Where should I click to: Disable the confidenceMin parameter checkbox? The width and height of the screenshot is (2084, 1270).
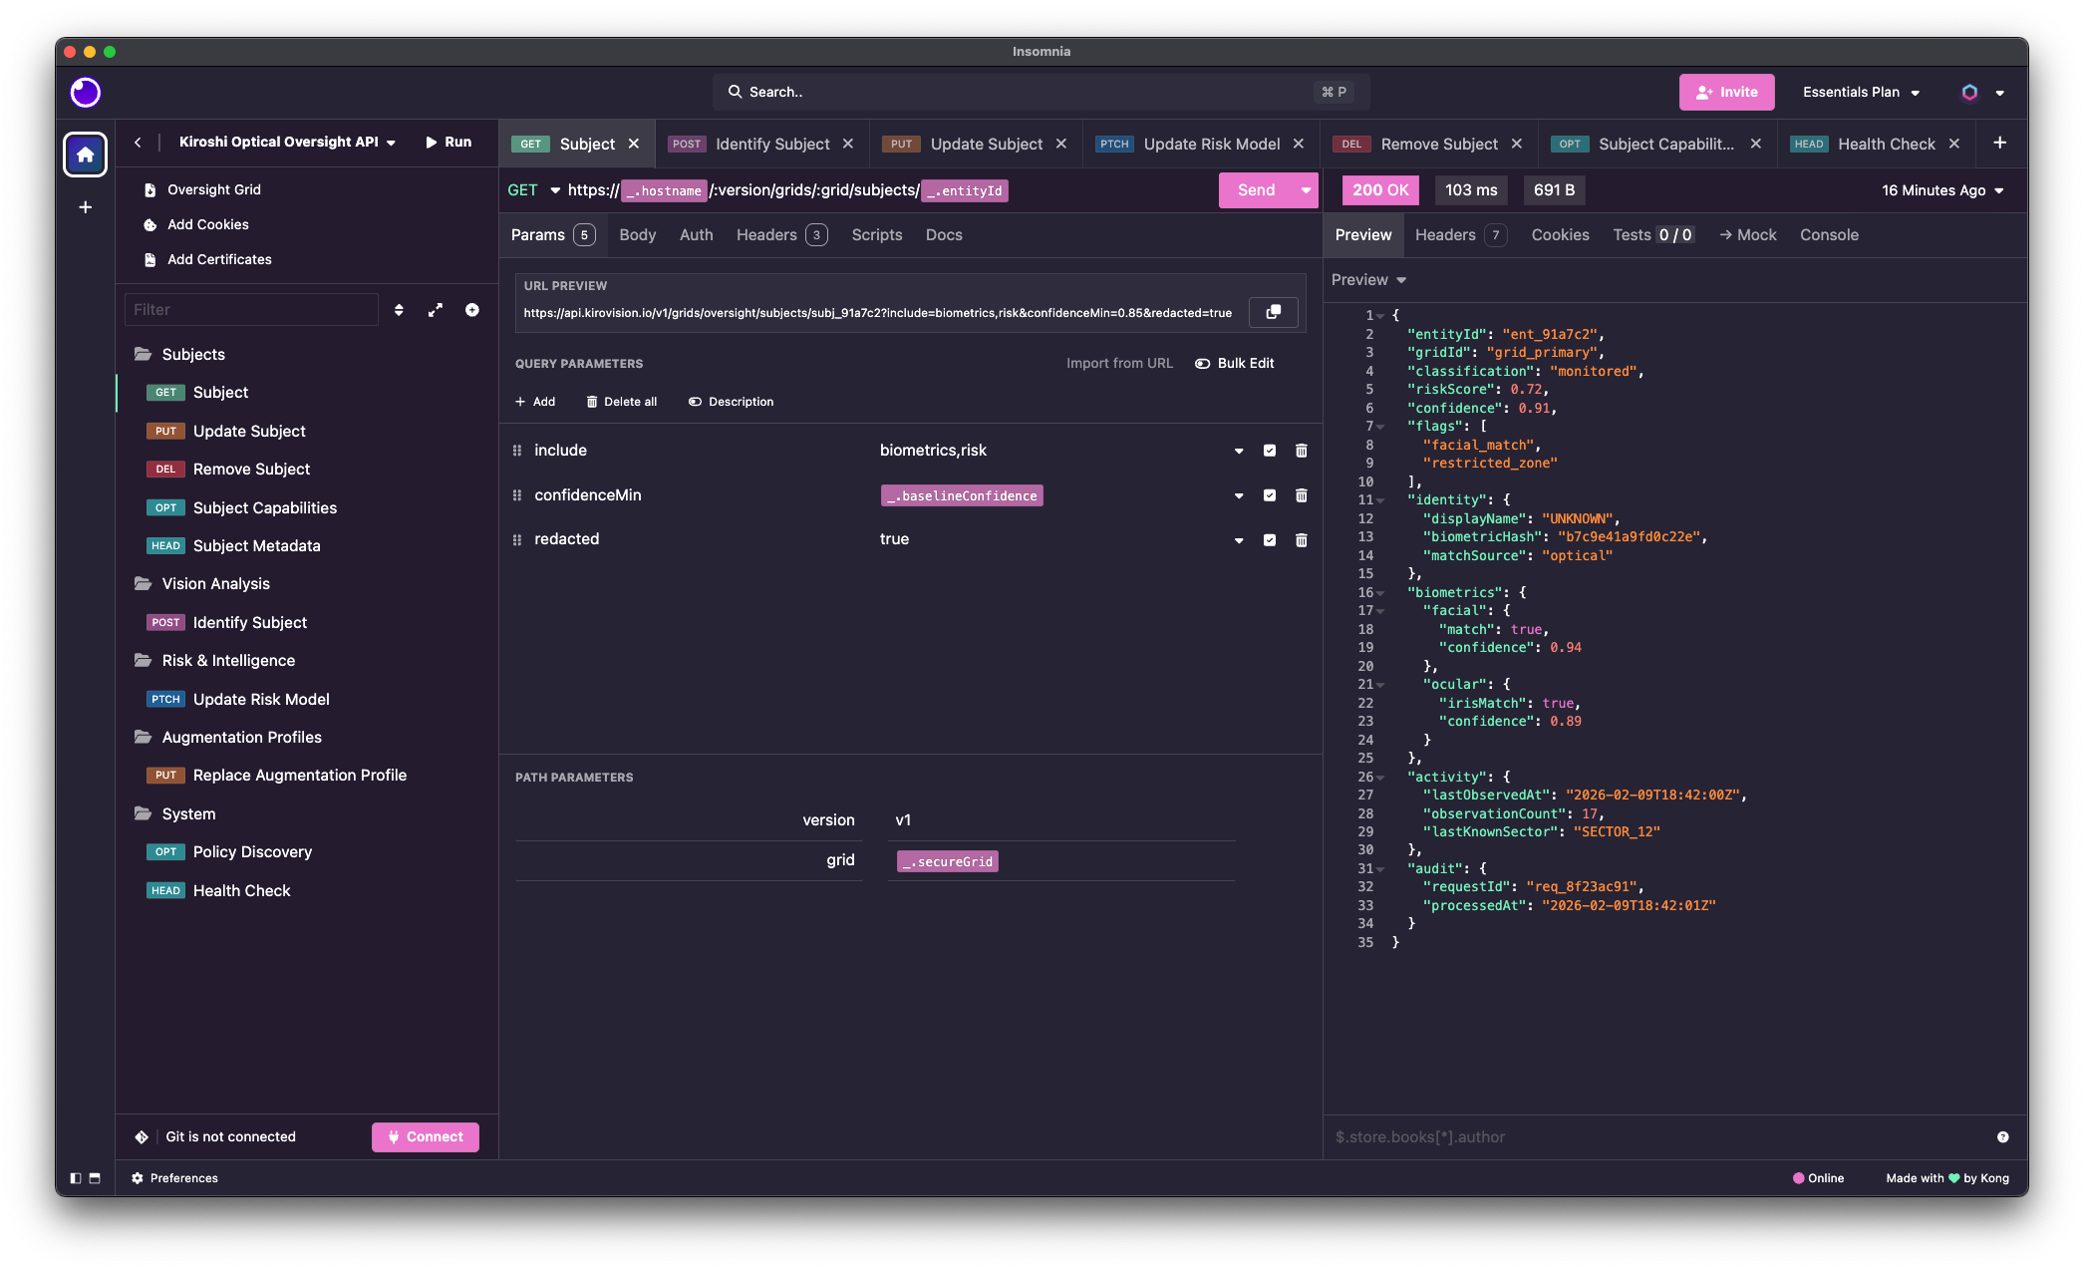pos(1269,495)
